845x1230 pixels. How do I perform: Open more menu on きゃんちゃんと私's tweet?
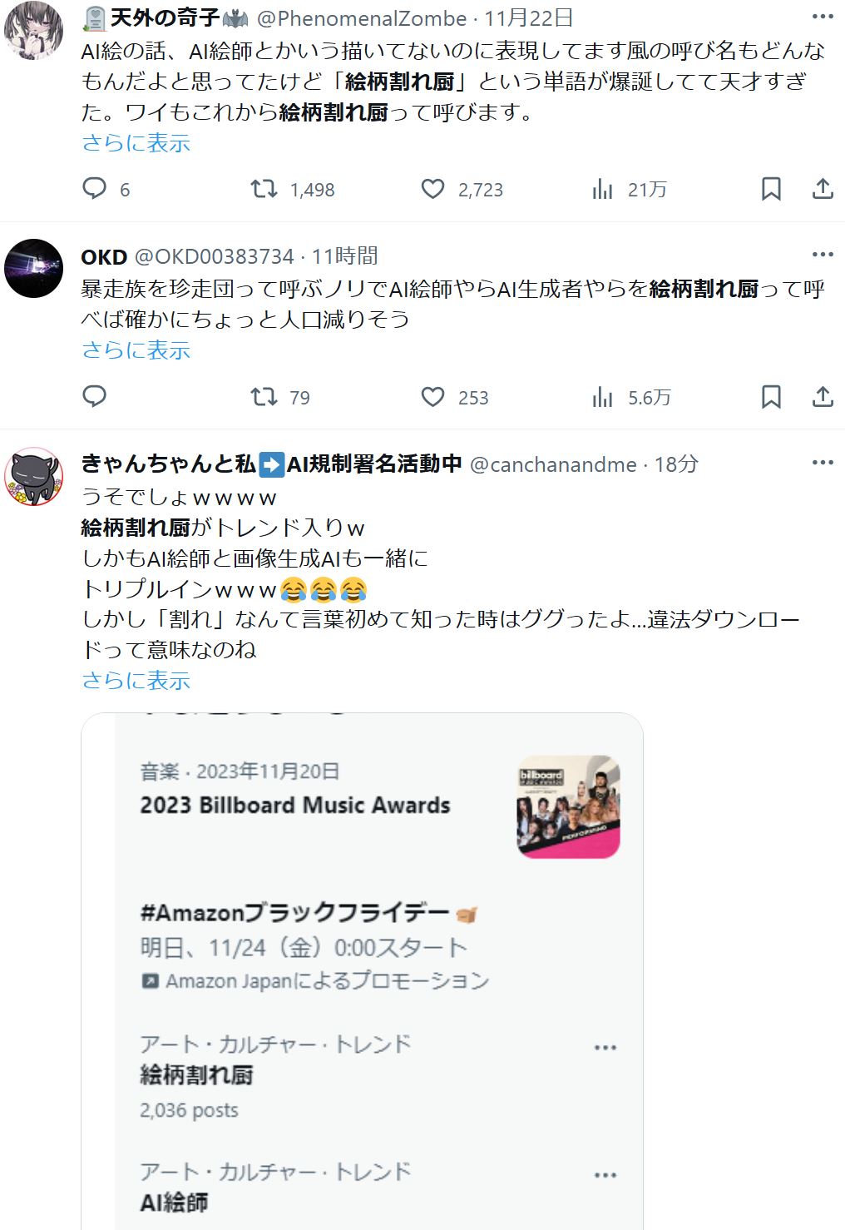(x=823, y=463)
